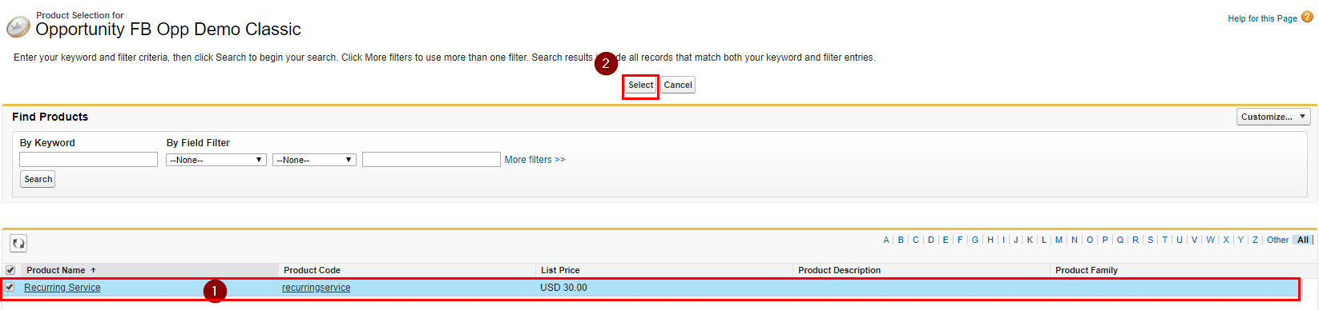This screenshot has height=310, width=1319.
Task: Filter products by letter A
Action: coord(886,240)
